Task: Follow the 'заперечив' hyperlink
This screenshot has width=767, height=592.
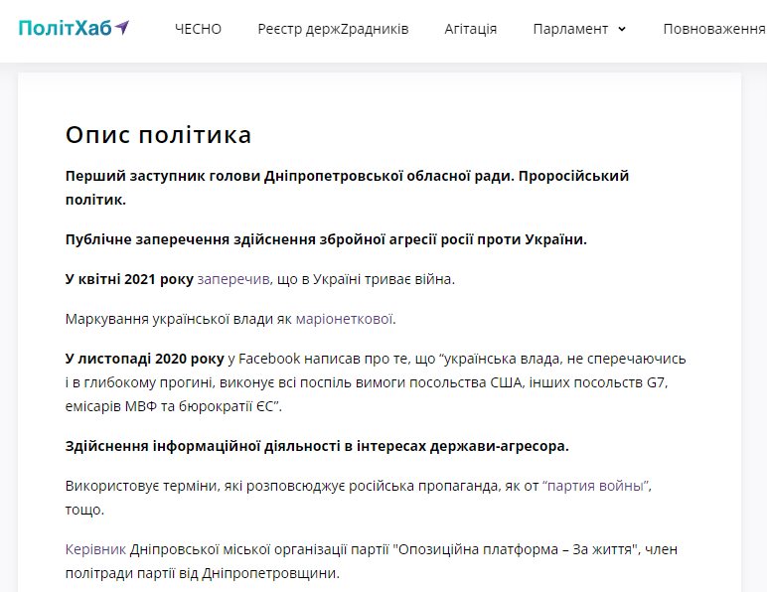Action: pyautogui.click(x=233, y=279)
